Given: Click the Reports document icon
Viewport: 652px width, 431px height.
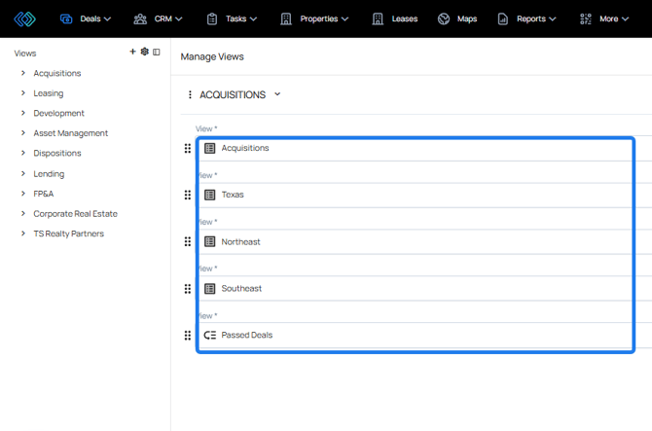Looking at the screenshot, I should [x=503, y=18].
